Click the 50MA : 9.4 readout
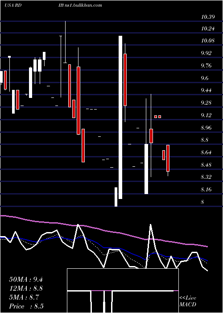The image size is (223, 313). tap(26, 279)
